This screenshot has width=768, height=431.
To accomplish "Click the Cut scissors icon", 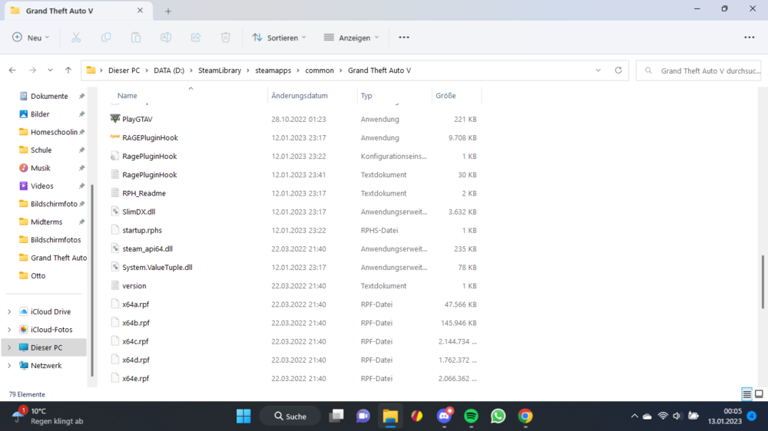I will [x=76, y=38].
